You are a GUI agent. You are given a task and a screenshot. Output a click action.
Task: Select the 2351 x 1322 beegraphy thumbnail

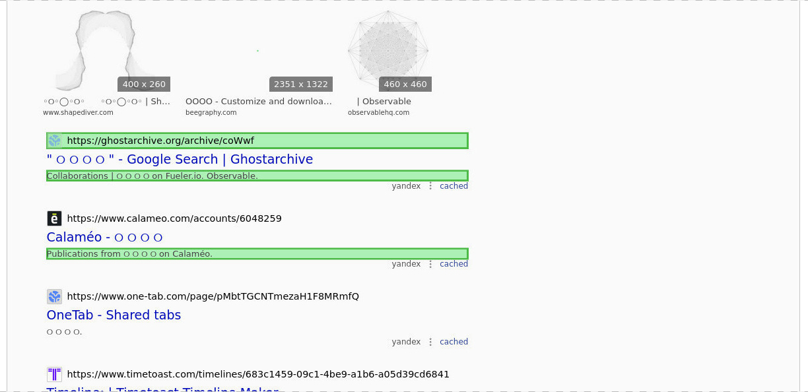pyautogui.click(x=259, y=50)
